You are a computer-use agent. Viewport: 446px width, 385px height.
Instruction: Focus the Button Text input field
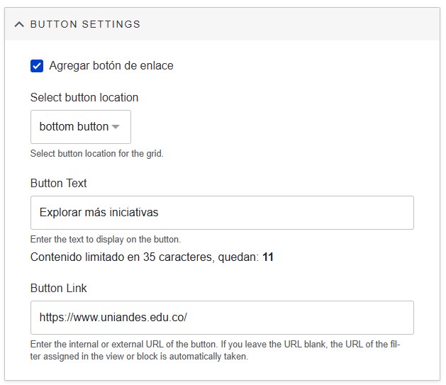point(222,213)
